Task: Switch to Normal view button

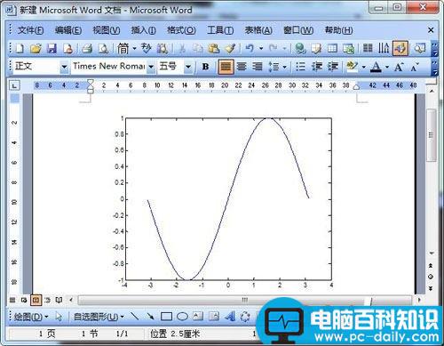Action: pyautogui.click(x=12, y=300)
